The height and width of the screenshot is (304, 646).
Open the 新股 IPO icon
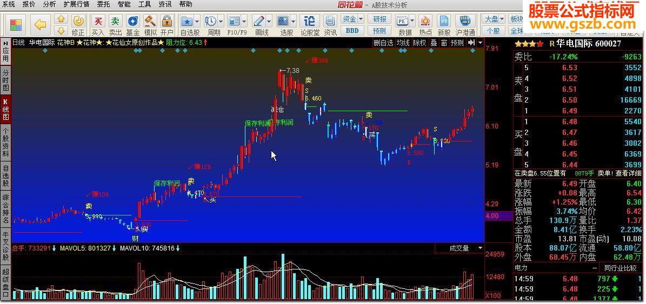[444, 21]
